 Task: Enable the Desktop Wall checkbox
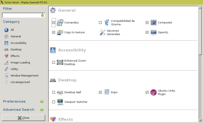click(54, 92)
